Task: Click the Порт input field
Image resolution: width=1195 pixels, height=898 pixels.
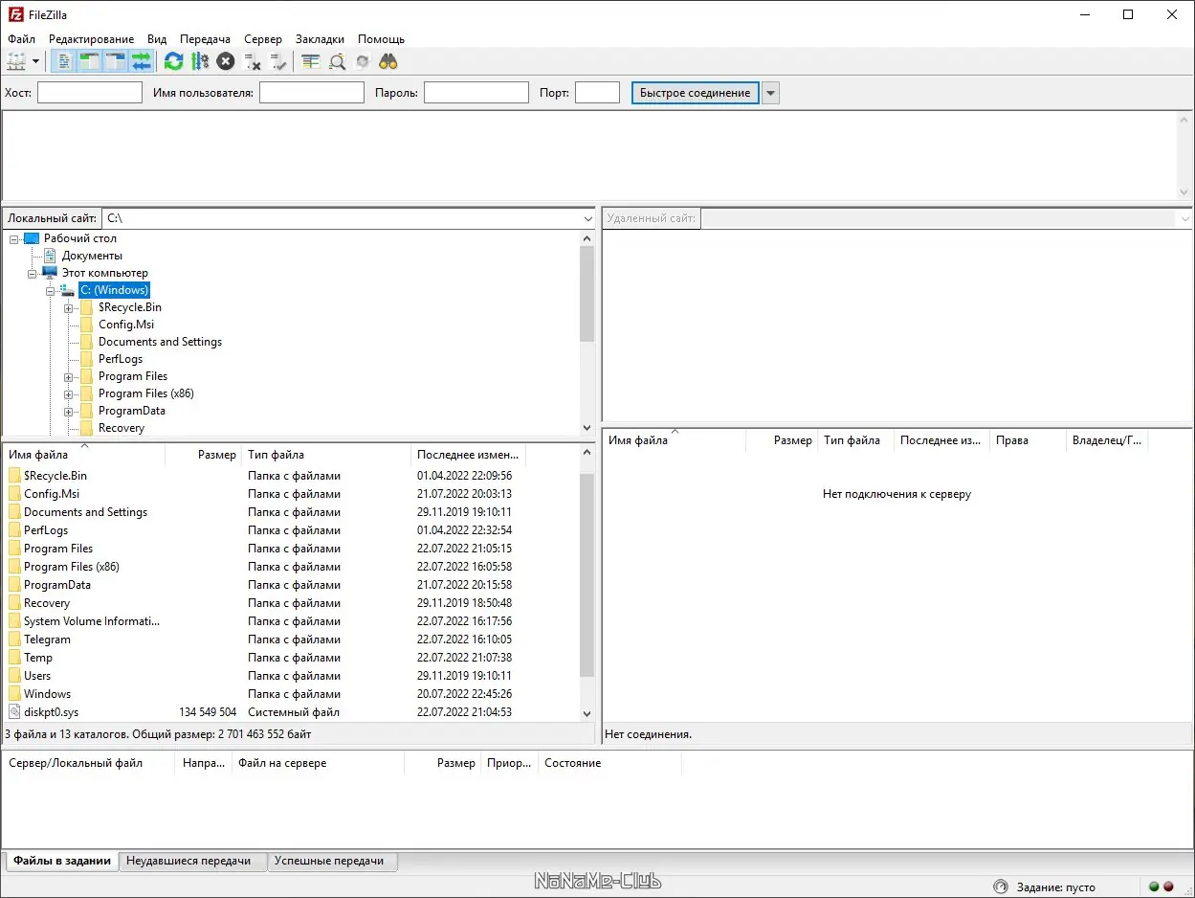Action: pyautogui.click(x=597, y=93)
